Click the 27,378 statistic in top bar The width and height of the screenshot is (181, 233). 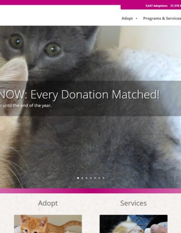(176, 6)
